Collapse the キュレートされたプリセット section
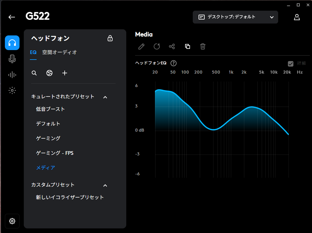312x233 pixels. tap(105, 97)
